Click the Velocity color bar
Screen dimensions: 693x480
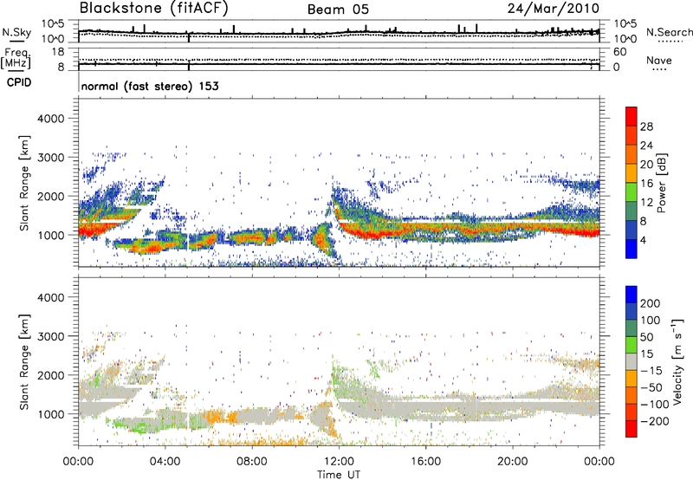pos(631,361)
